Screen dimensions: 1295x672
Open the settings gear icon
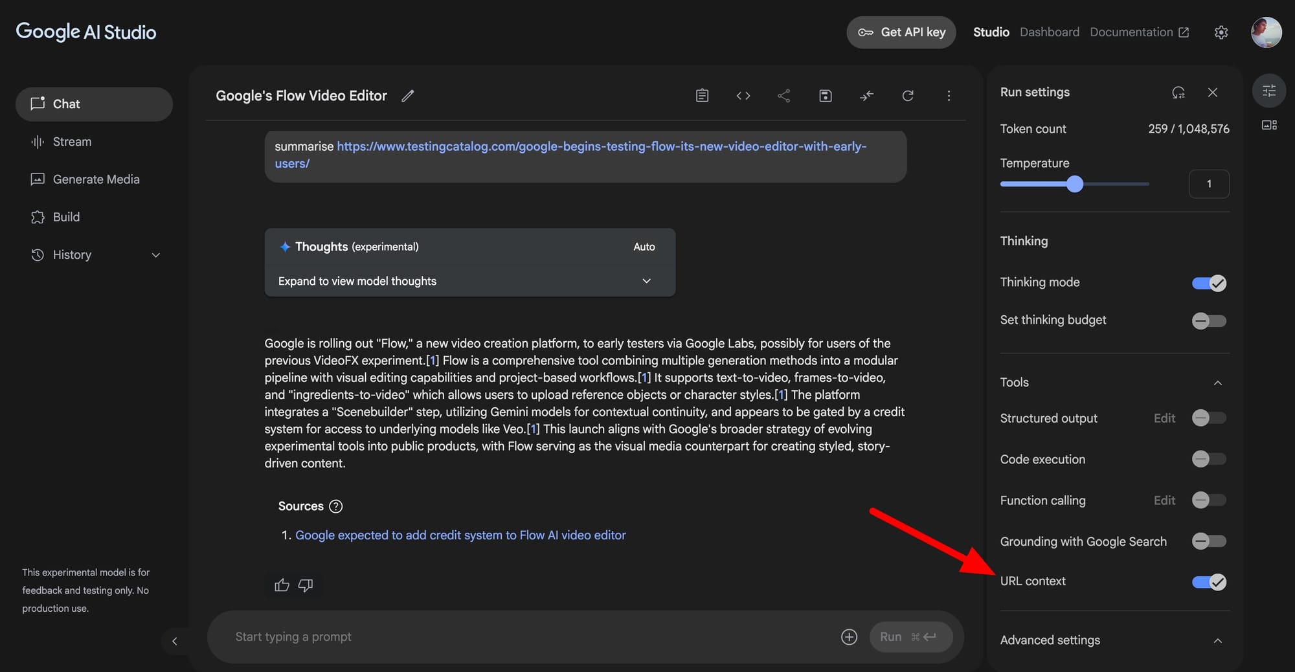(x=1221, y=32)
